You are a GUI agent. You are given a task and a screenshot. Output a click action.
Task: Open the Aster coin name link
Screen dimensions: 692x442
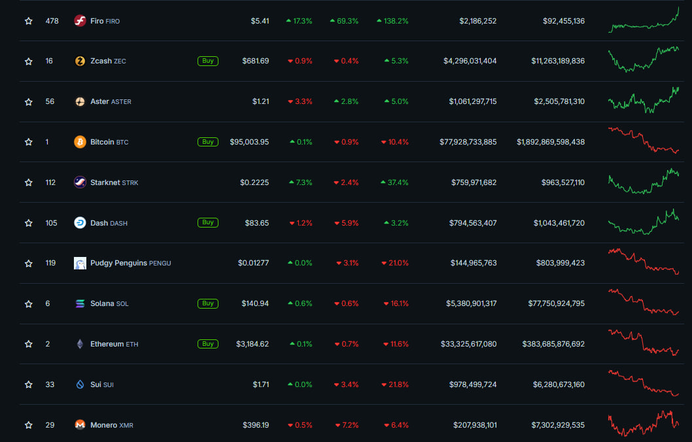[x=99, y=101]
